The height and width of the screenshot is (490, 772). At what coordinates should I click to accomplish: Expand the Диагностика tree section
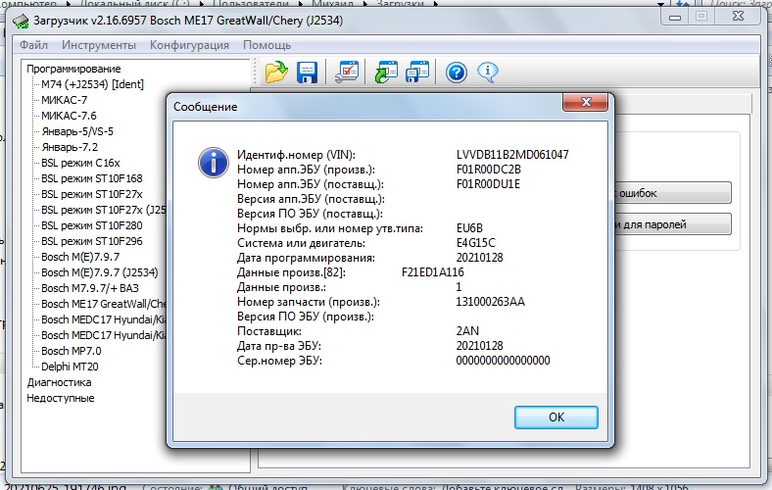click(59, 382)
